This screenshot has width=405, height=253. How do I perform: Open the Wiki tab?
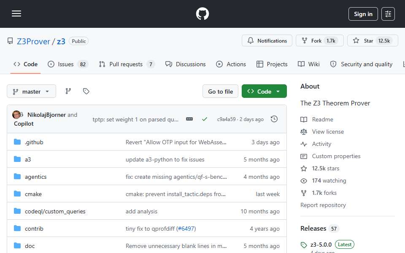[x=309, y=64]
